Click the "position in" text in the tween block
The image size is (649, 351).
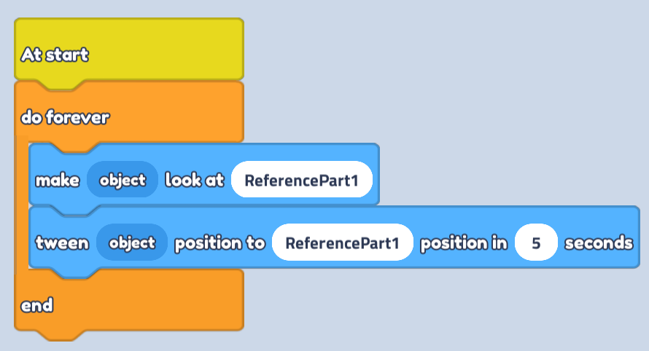click(464, 242)
